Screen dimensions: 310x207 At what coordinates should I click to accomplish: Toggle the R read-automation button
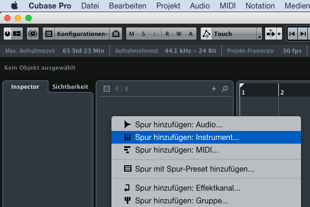click(x=167, y=34)
